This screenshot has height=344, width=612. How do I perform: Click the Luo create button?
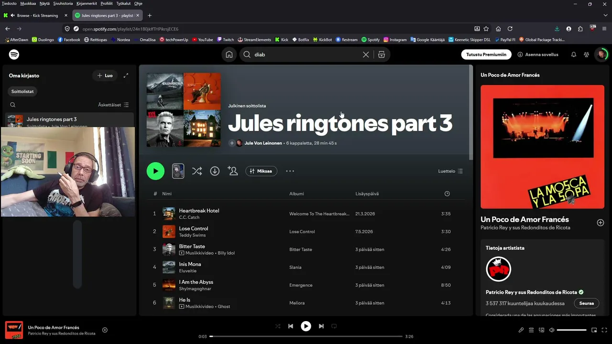[x=105, y=75]
